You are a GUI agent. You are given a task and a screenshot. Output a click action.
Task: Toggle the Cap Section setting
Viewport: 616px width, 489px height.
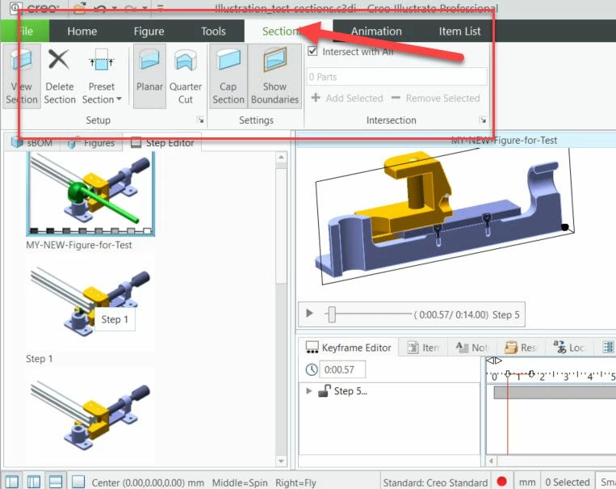point(228,76)
